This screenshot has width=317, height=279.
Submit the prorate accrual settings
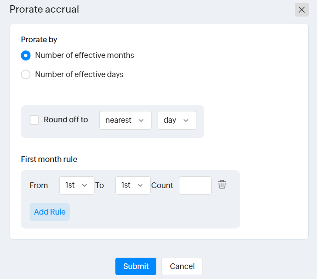point(135,266)
